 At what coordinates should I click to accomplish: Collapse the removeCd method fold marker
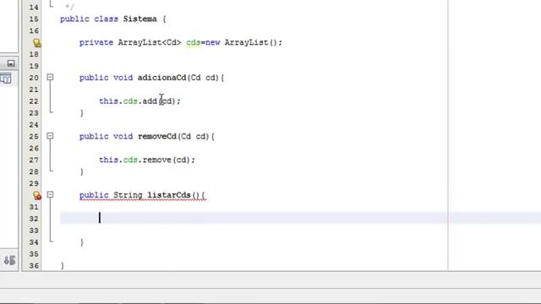[x=50, y=136]
